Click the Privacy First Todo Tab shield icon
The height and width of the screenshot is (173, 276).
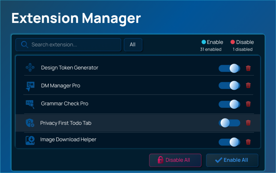30,123
